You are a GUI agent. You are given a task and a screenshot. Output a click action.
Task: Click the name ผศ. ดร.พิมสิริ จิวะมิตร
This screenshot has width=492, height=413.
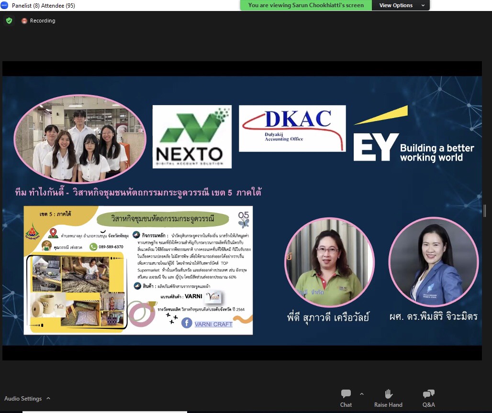pyautogui.click(x=433, y=316)
